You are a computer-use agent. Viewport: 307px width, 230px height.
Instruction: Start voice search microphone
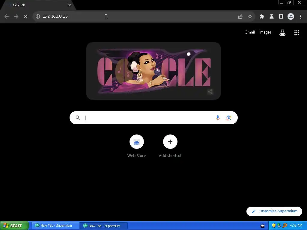[x=218, y=118]
